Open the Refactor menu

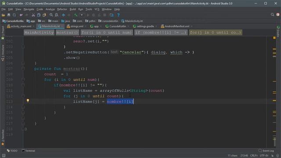point(62,9)
